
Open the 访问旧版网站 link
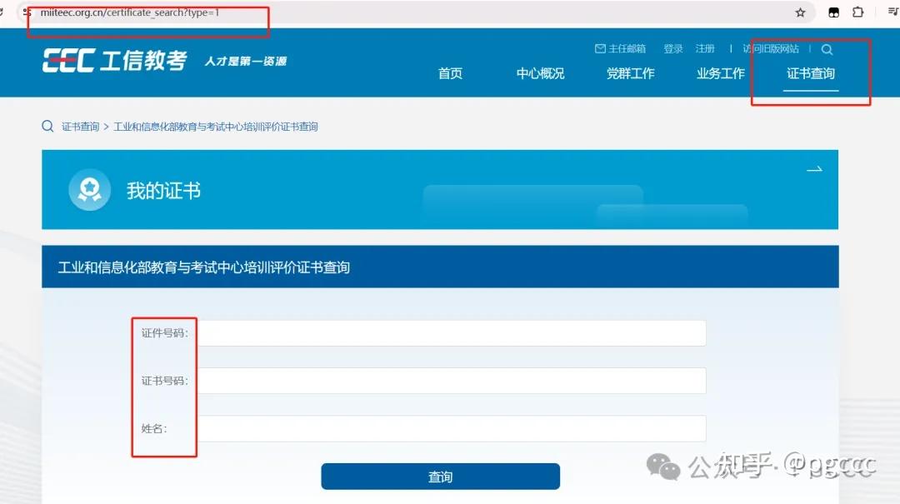771,48
